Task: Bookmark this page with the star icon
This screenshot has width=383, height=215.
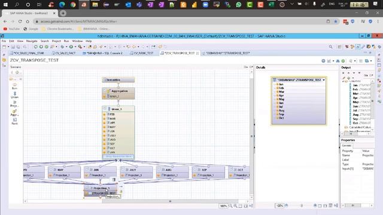Action: 336,21
